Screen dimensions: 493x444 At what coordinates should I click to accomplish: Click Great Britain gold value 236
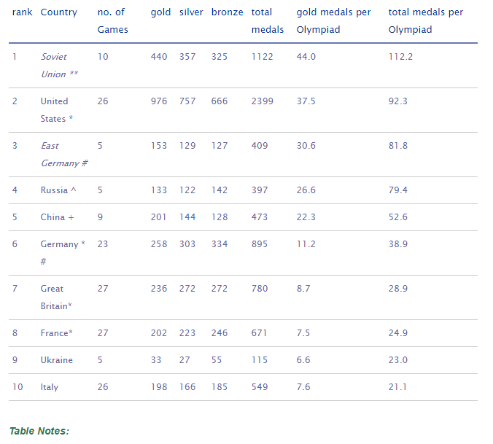pos(159,289)
